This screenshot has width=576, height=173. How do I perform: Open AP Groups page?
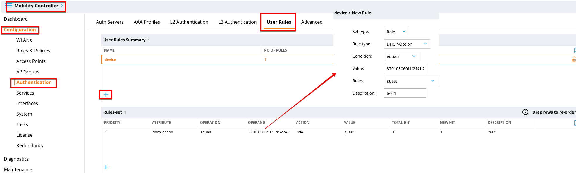[x=28, y=72]
